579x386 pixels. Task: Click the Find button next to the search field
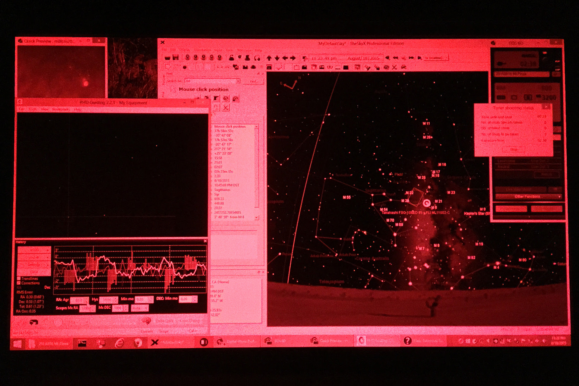(253, 81)
